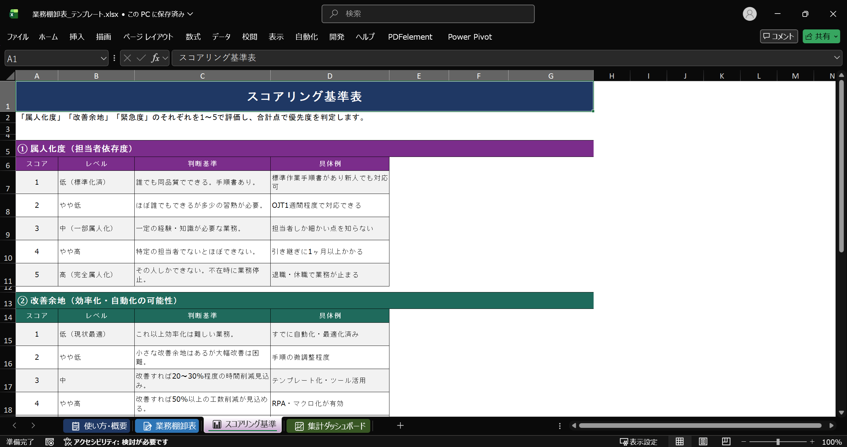Expand the formula bar

[x=837, y=58]
